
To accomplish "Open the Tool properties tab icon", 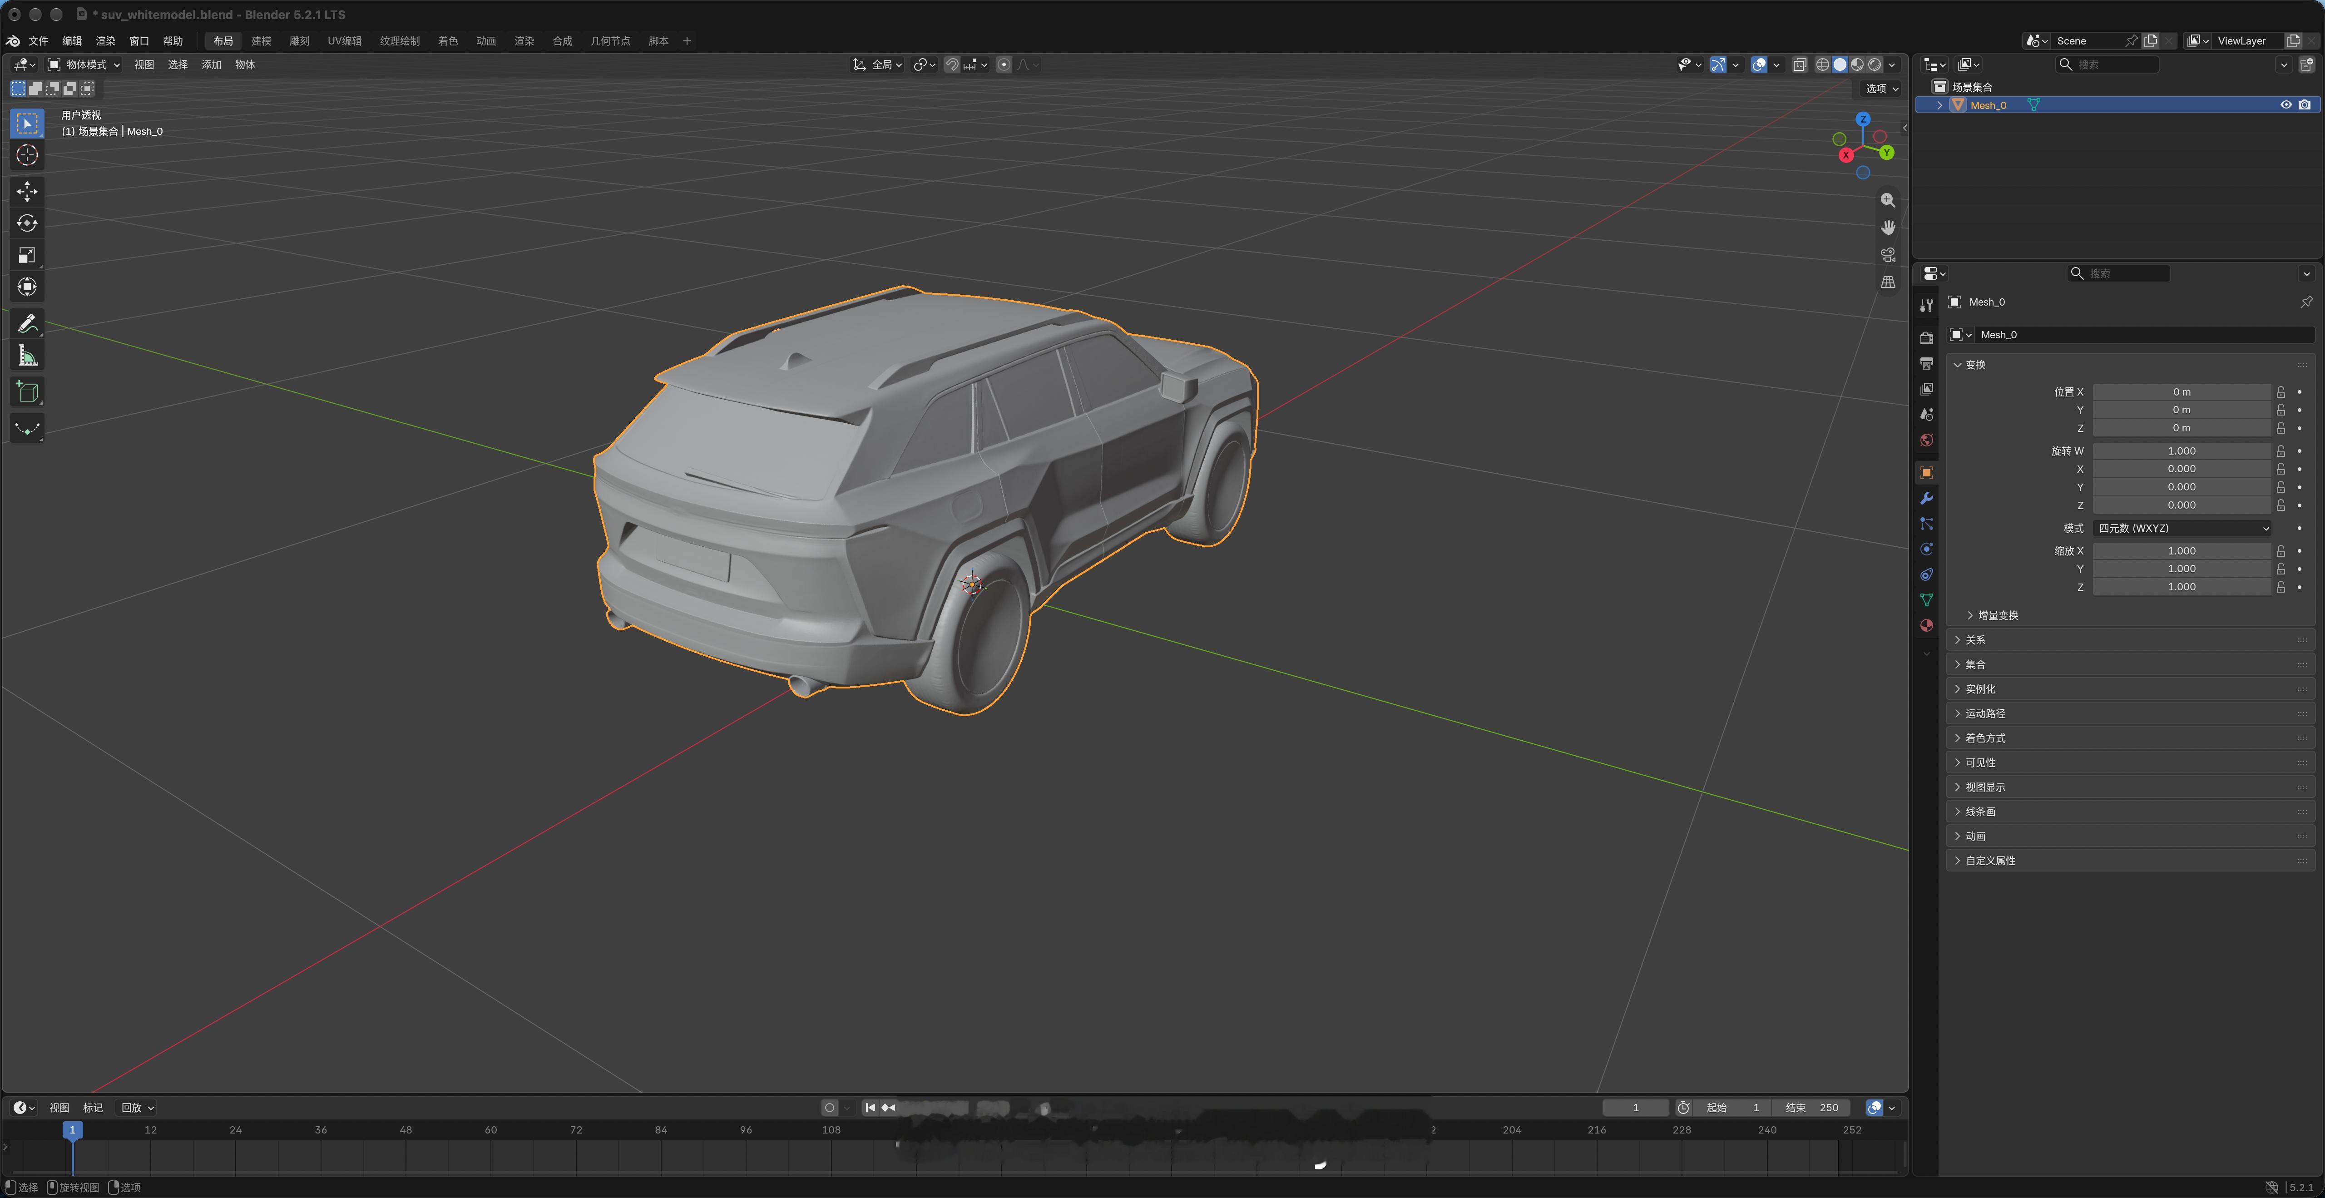I will (1926, 305).
